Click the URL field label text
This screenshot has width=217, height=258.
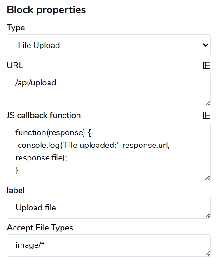pos(15,65)
